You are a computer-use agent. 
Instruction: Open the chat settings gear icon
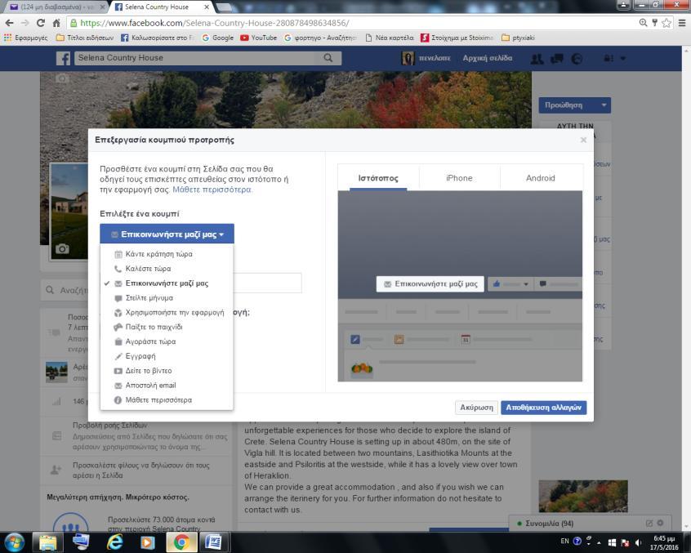tap(660, 523)
